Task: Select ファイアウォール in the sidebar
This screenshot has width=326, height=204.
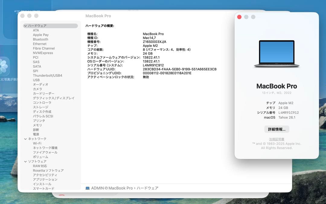Action: pyautogui.click(x=45, y=152)
